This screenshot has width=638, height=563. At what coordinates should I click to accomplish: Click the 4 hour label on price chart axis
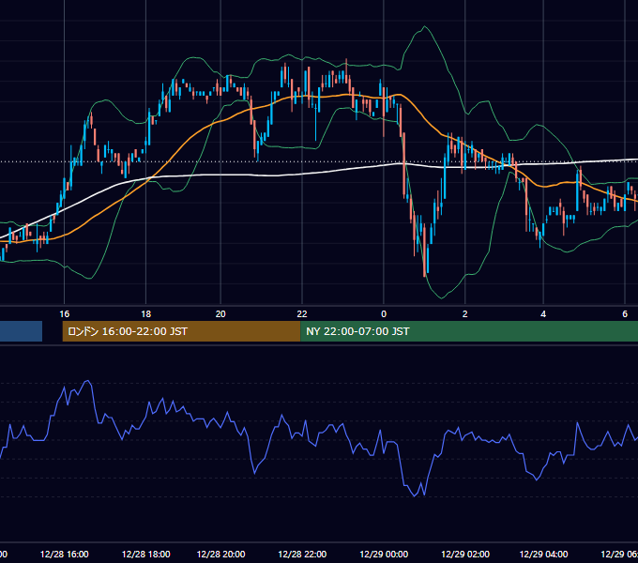tap(543, 314)
